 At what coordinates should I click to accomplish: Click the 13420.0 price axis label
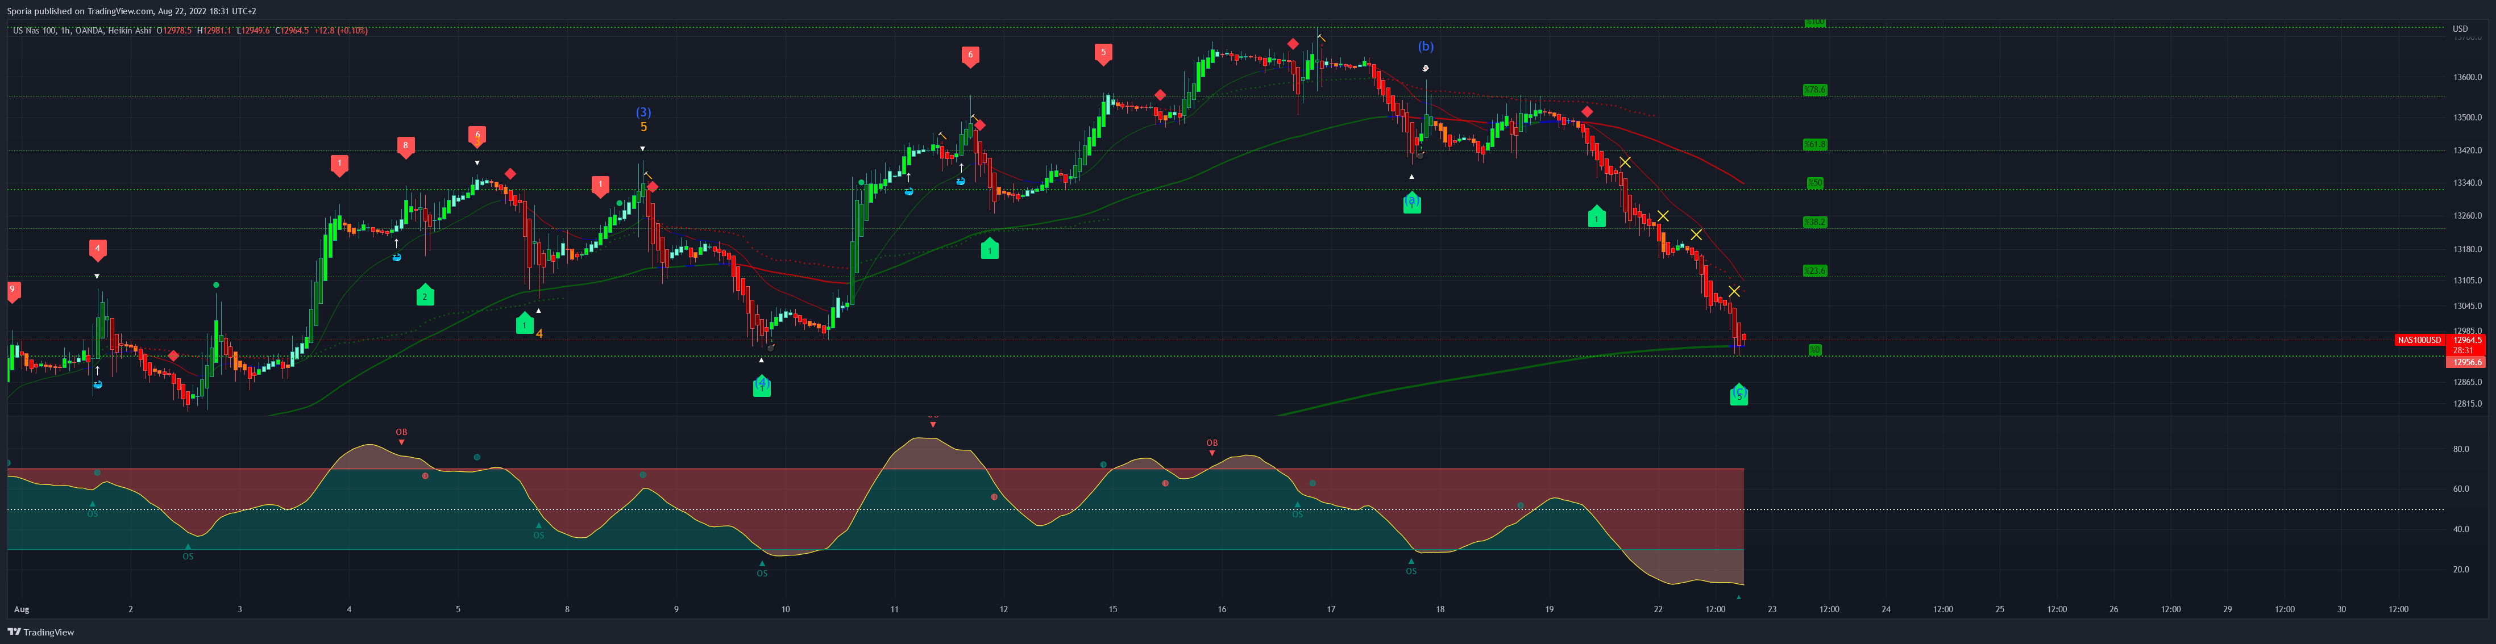point(2468,151)
